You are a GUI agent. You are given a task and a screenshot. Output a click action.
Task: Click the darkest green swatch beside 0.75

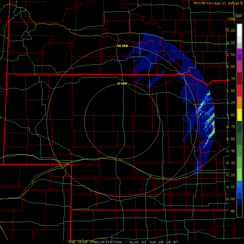click(239, 127)
